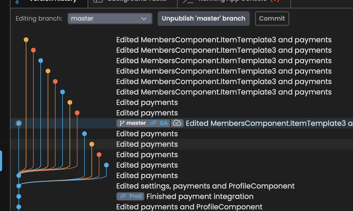The height and width of the screenshot is (211, 353).
Task: Select 'Edited payments' text directly above master commit
Action: point(147,113)
